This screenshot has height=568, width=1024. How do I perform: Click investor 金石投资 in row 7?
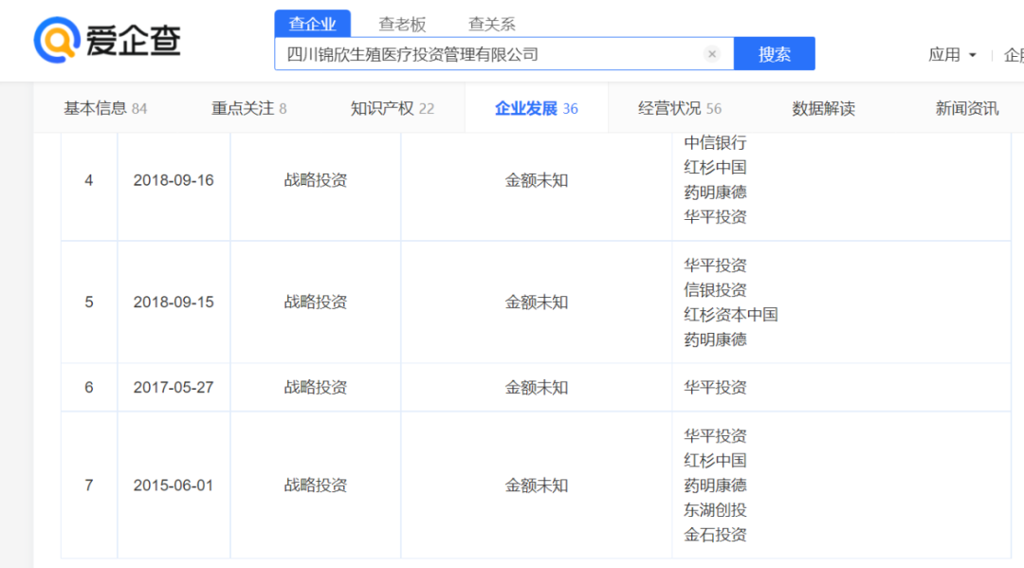click(x=715, y=535)
